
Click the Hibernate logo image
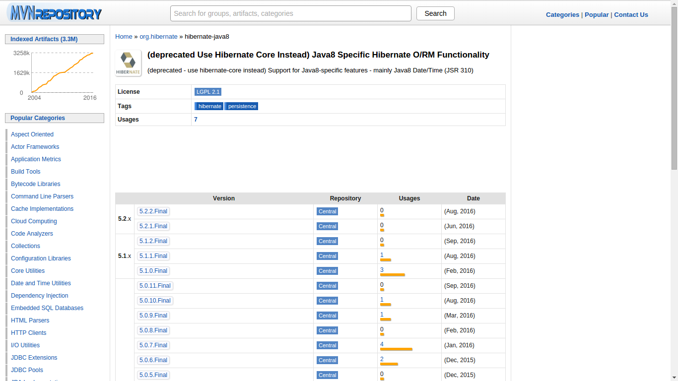(128, 63)
